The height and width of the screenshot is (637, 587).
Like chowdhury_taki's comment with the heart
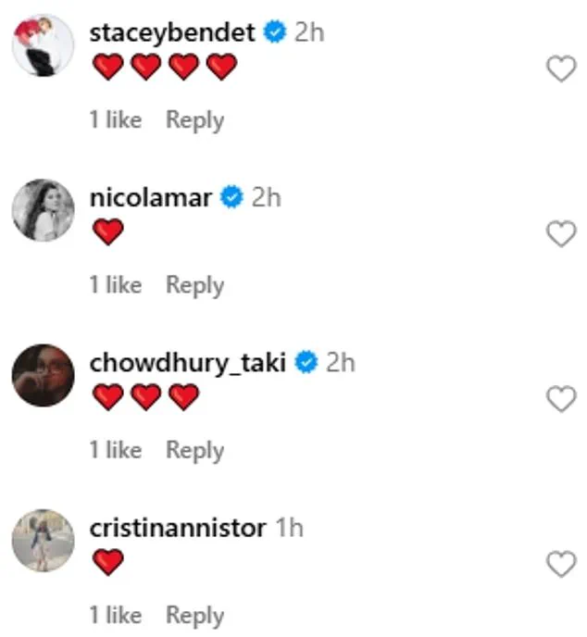click(x=562, y=399)
